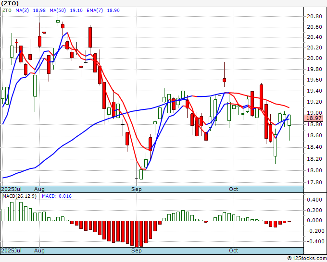Click the tallest green MACD histogram bar in July
Viewport: 327px width, 262px height.
click(16, 210)
